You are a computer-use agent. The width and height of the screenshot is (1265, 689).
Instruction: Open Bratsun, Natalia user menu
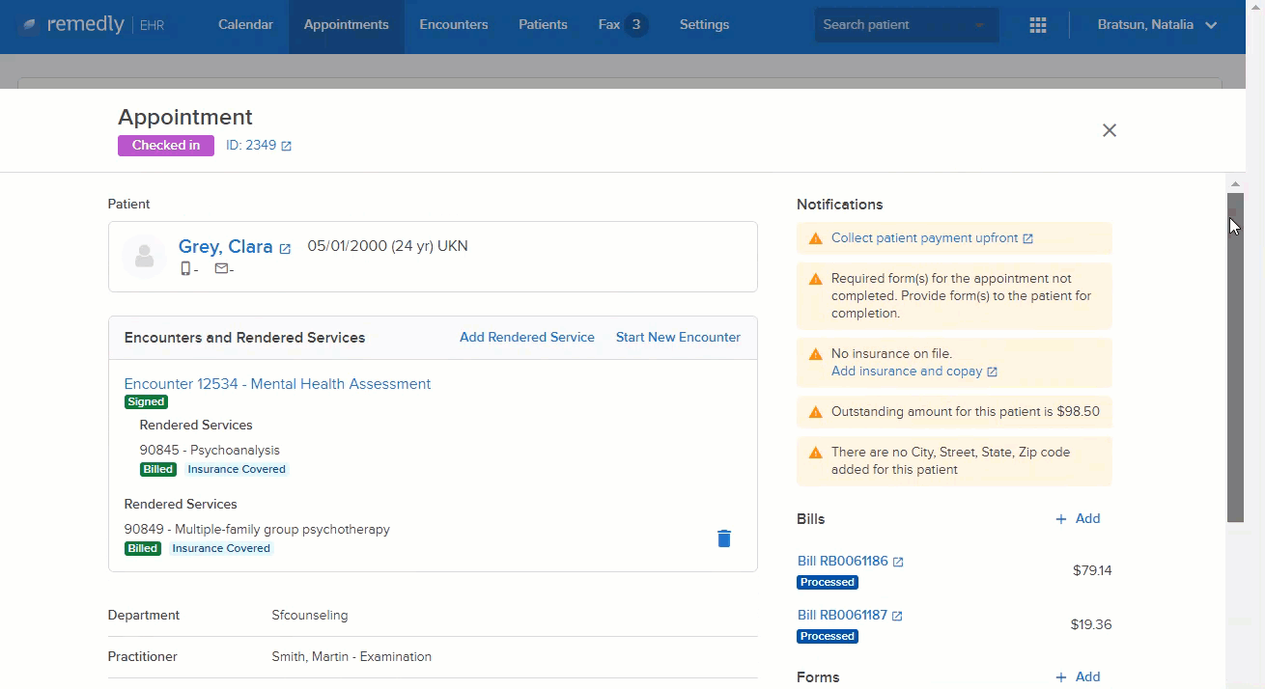click(1157, 25)
